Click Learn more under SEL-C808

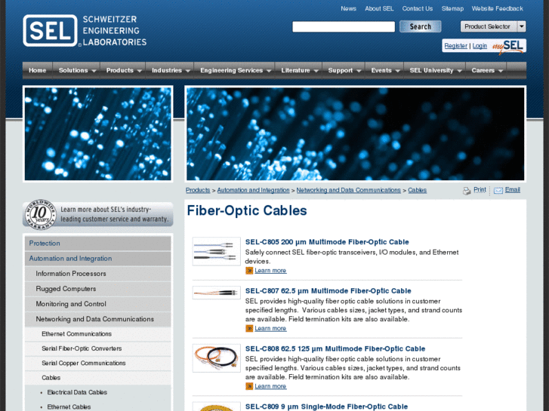270,386
